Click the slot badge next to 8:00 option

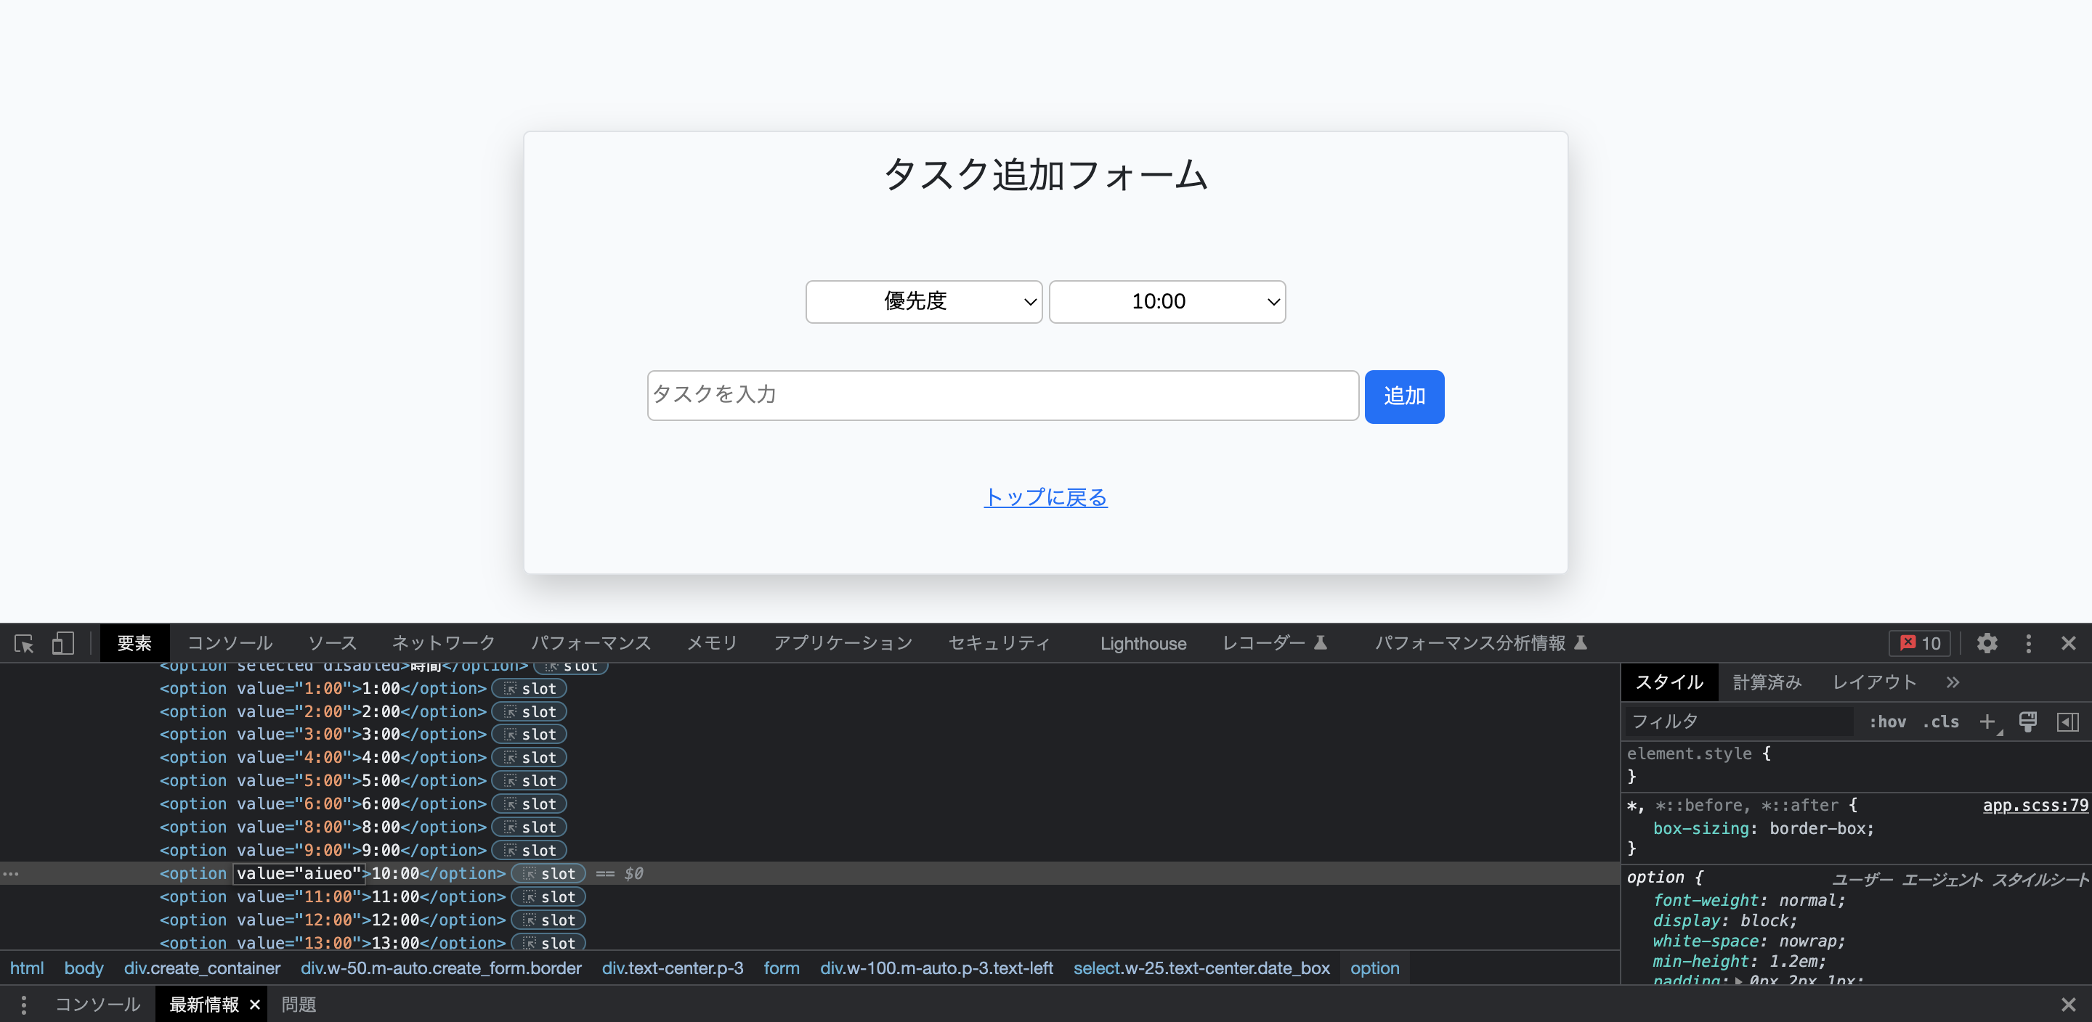coord(530,827)
